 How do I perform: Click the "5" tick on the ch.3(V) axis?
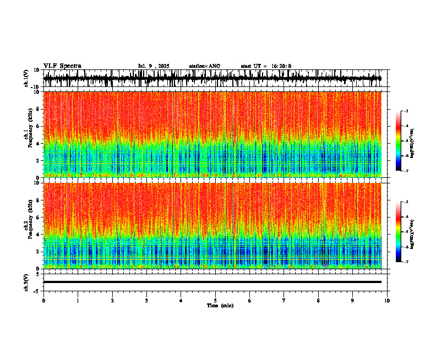tap(39, 274)
